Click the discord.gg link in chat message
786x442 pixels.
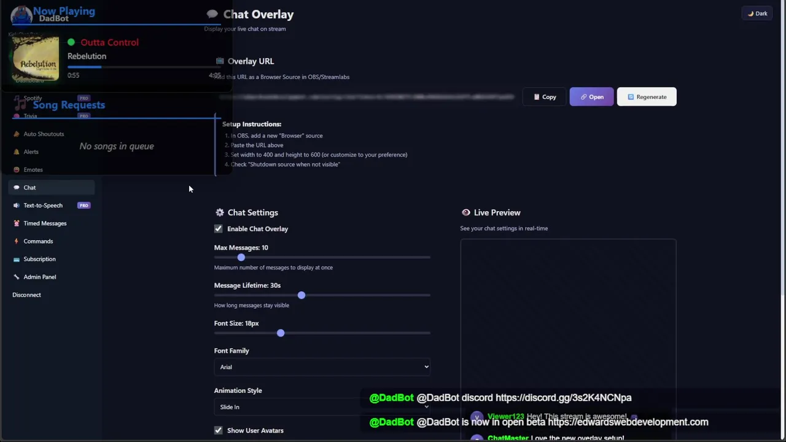tap(563, 398)
